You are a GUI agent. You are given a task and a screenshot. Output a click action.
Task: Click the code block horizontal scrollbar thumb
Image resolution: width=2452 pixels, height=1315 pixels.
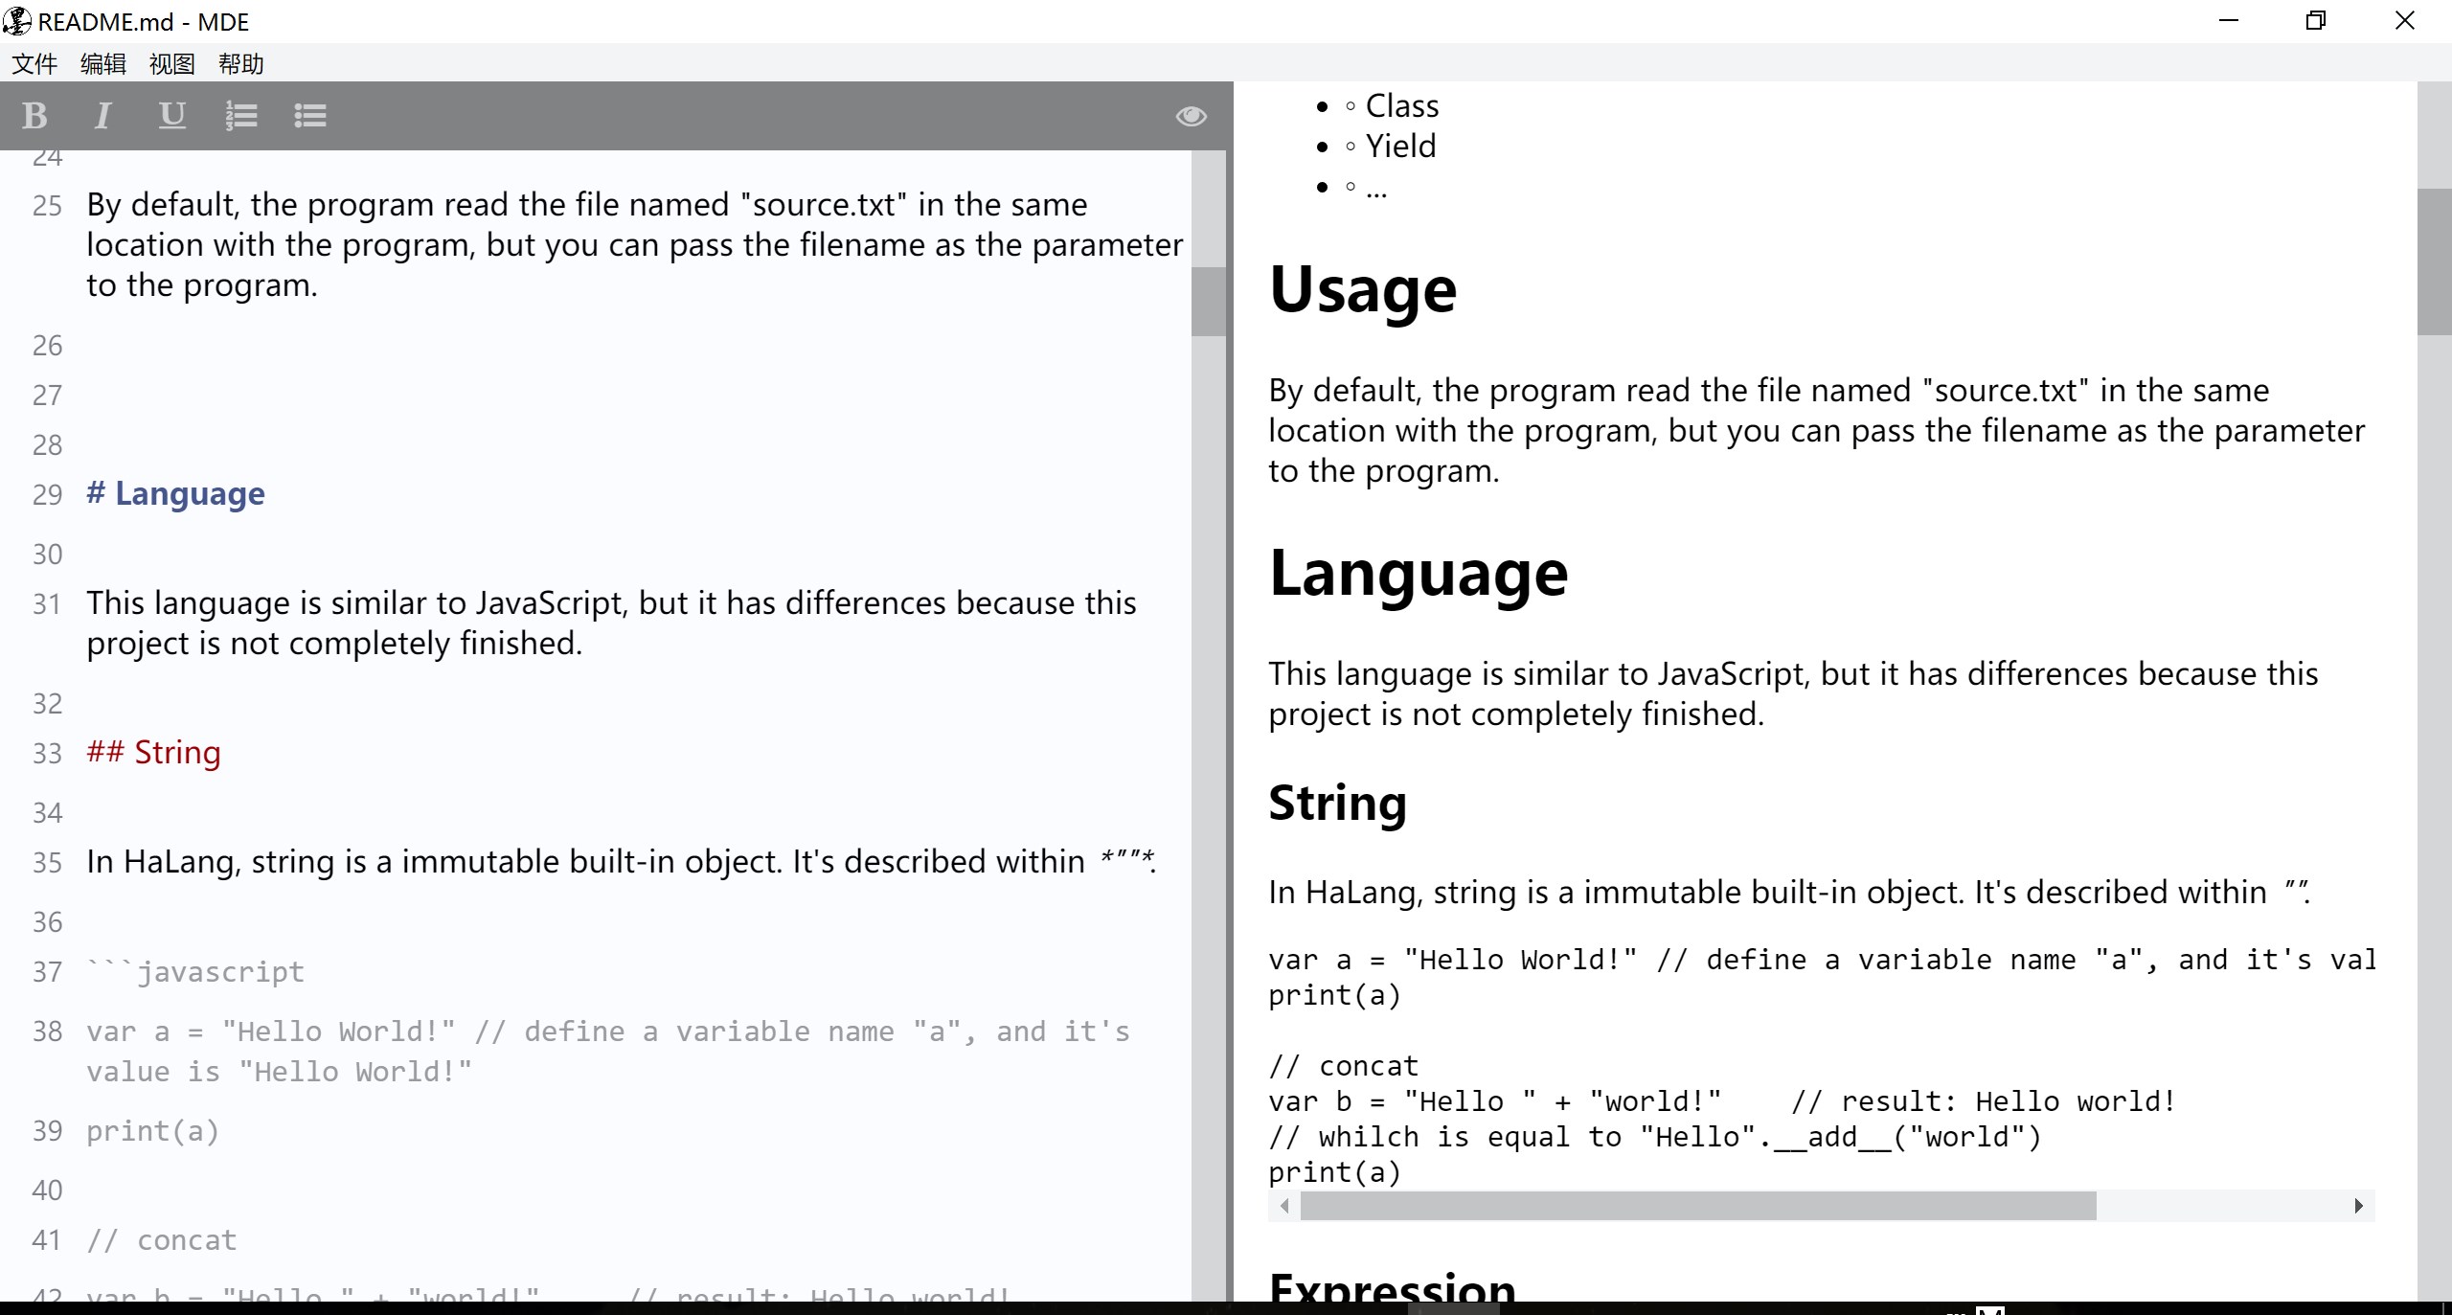coord(1697,1206)
